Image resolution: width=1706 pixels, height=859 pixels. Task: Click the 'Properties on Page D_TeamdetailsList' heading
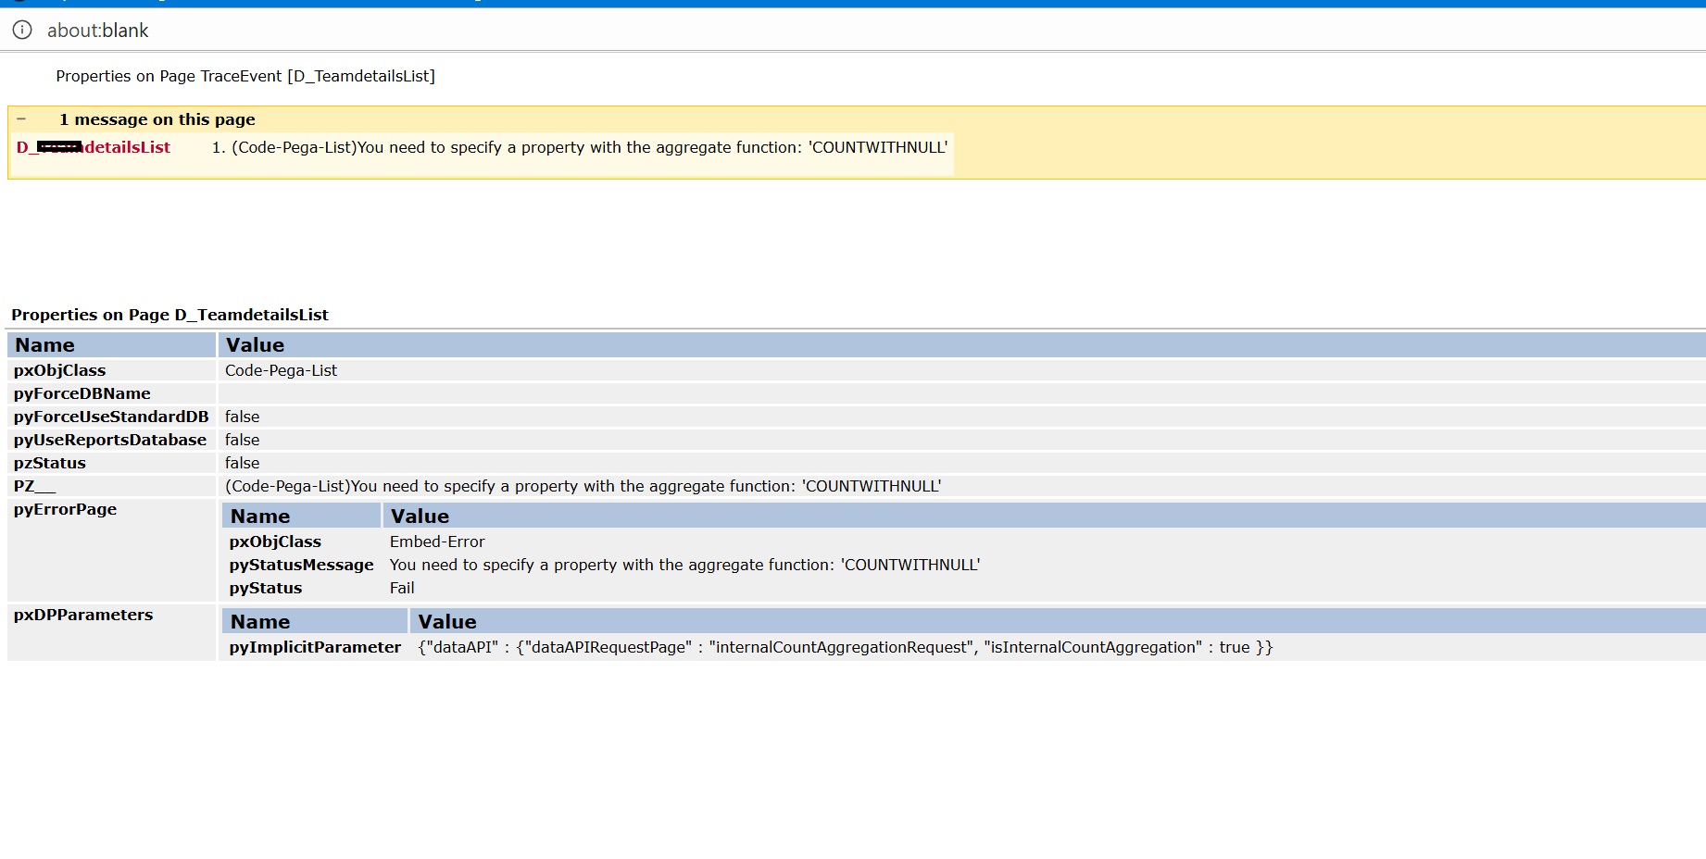tap(169, 315)
